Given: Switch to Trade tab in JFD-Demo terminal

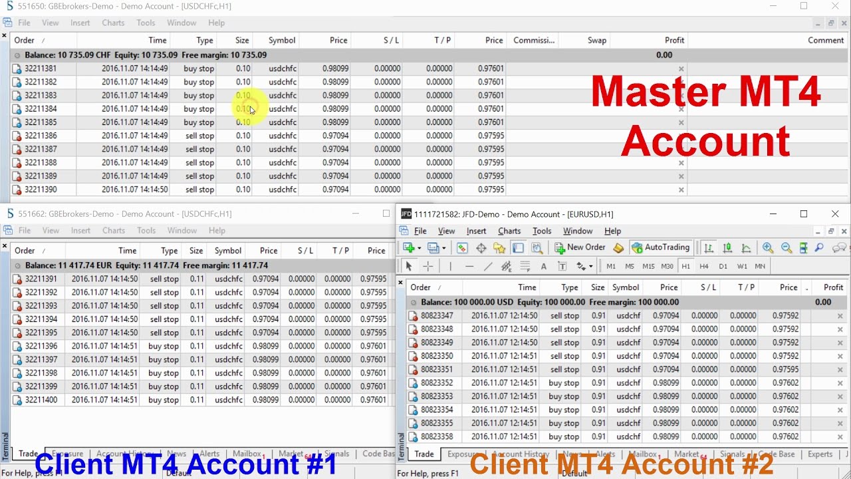Looking at the screenshot, I should point(424,454).
